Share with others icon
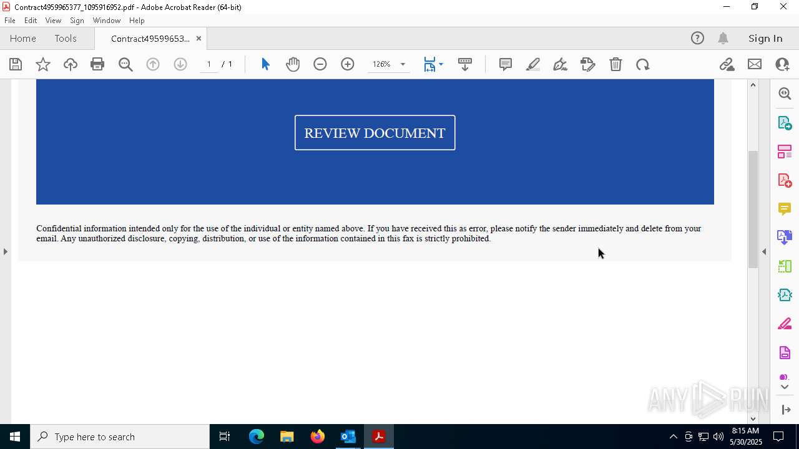The height and width of the screenshot is (449, 799). tap(782, 64)
